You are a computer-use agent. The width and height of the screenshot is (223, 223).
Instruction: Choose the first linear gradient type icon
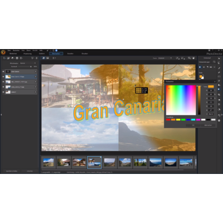click(200, 67)
